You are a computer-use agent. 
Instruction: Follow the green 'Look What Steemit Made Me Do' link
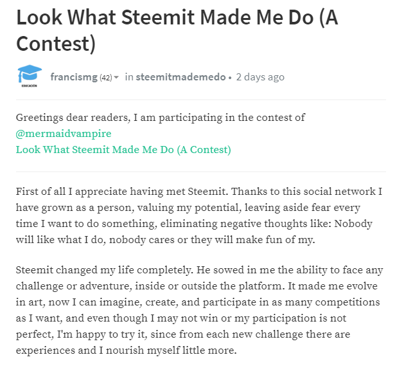click(x=123, y=150)
